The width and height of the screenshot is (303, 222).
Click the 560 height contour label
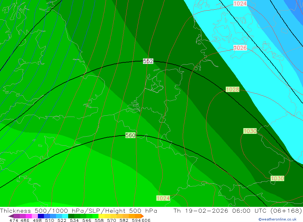coord(130,135)
